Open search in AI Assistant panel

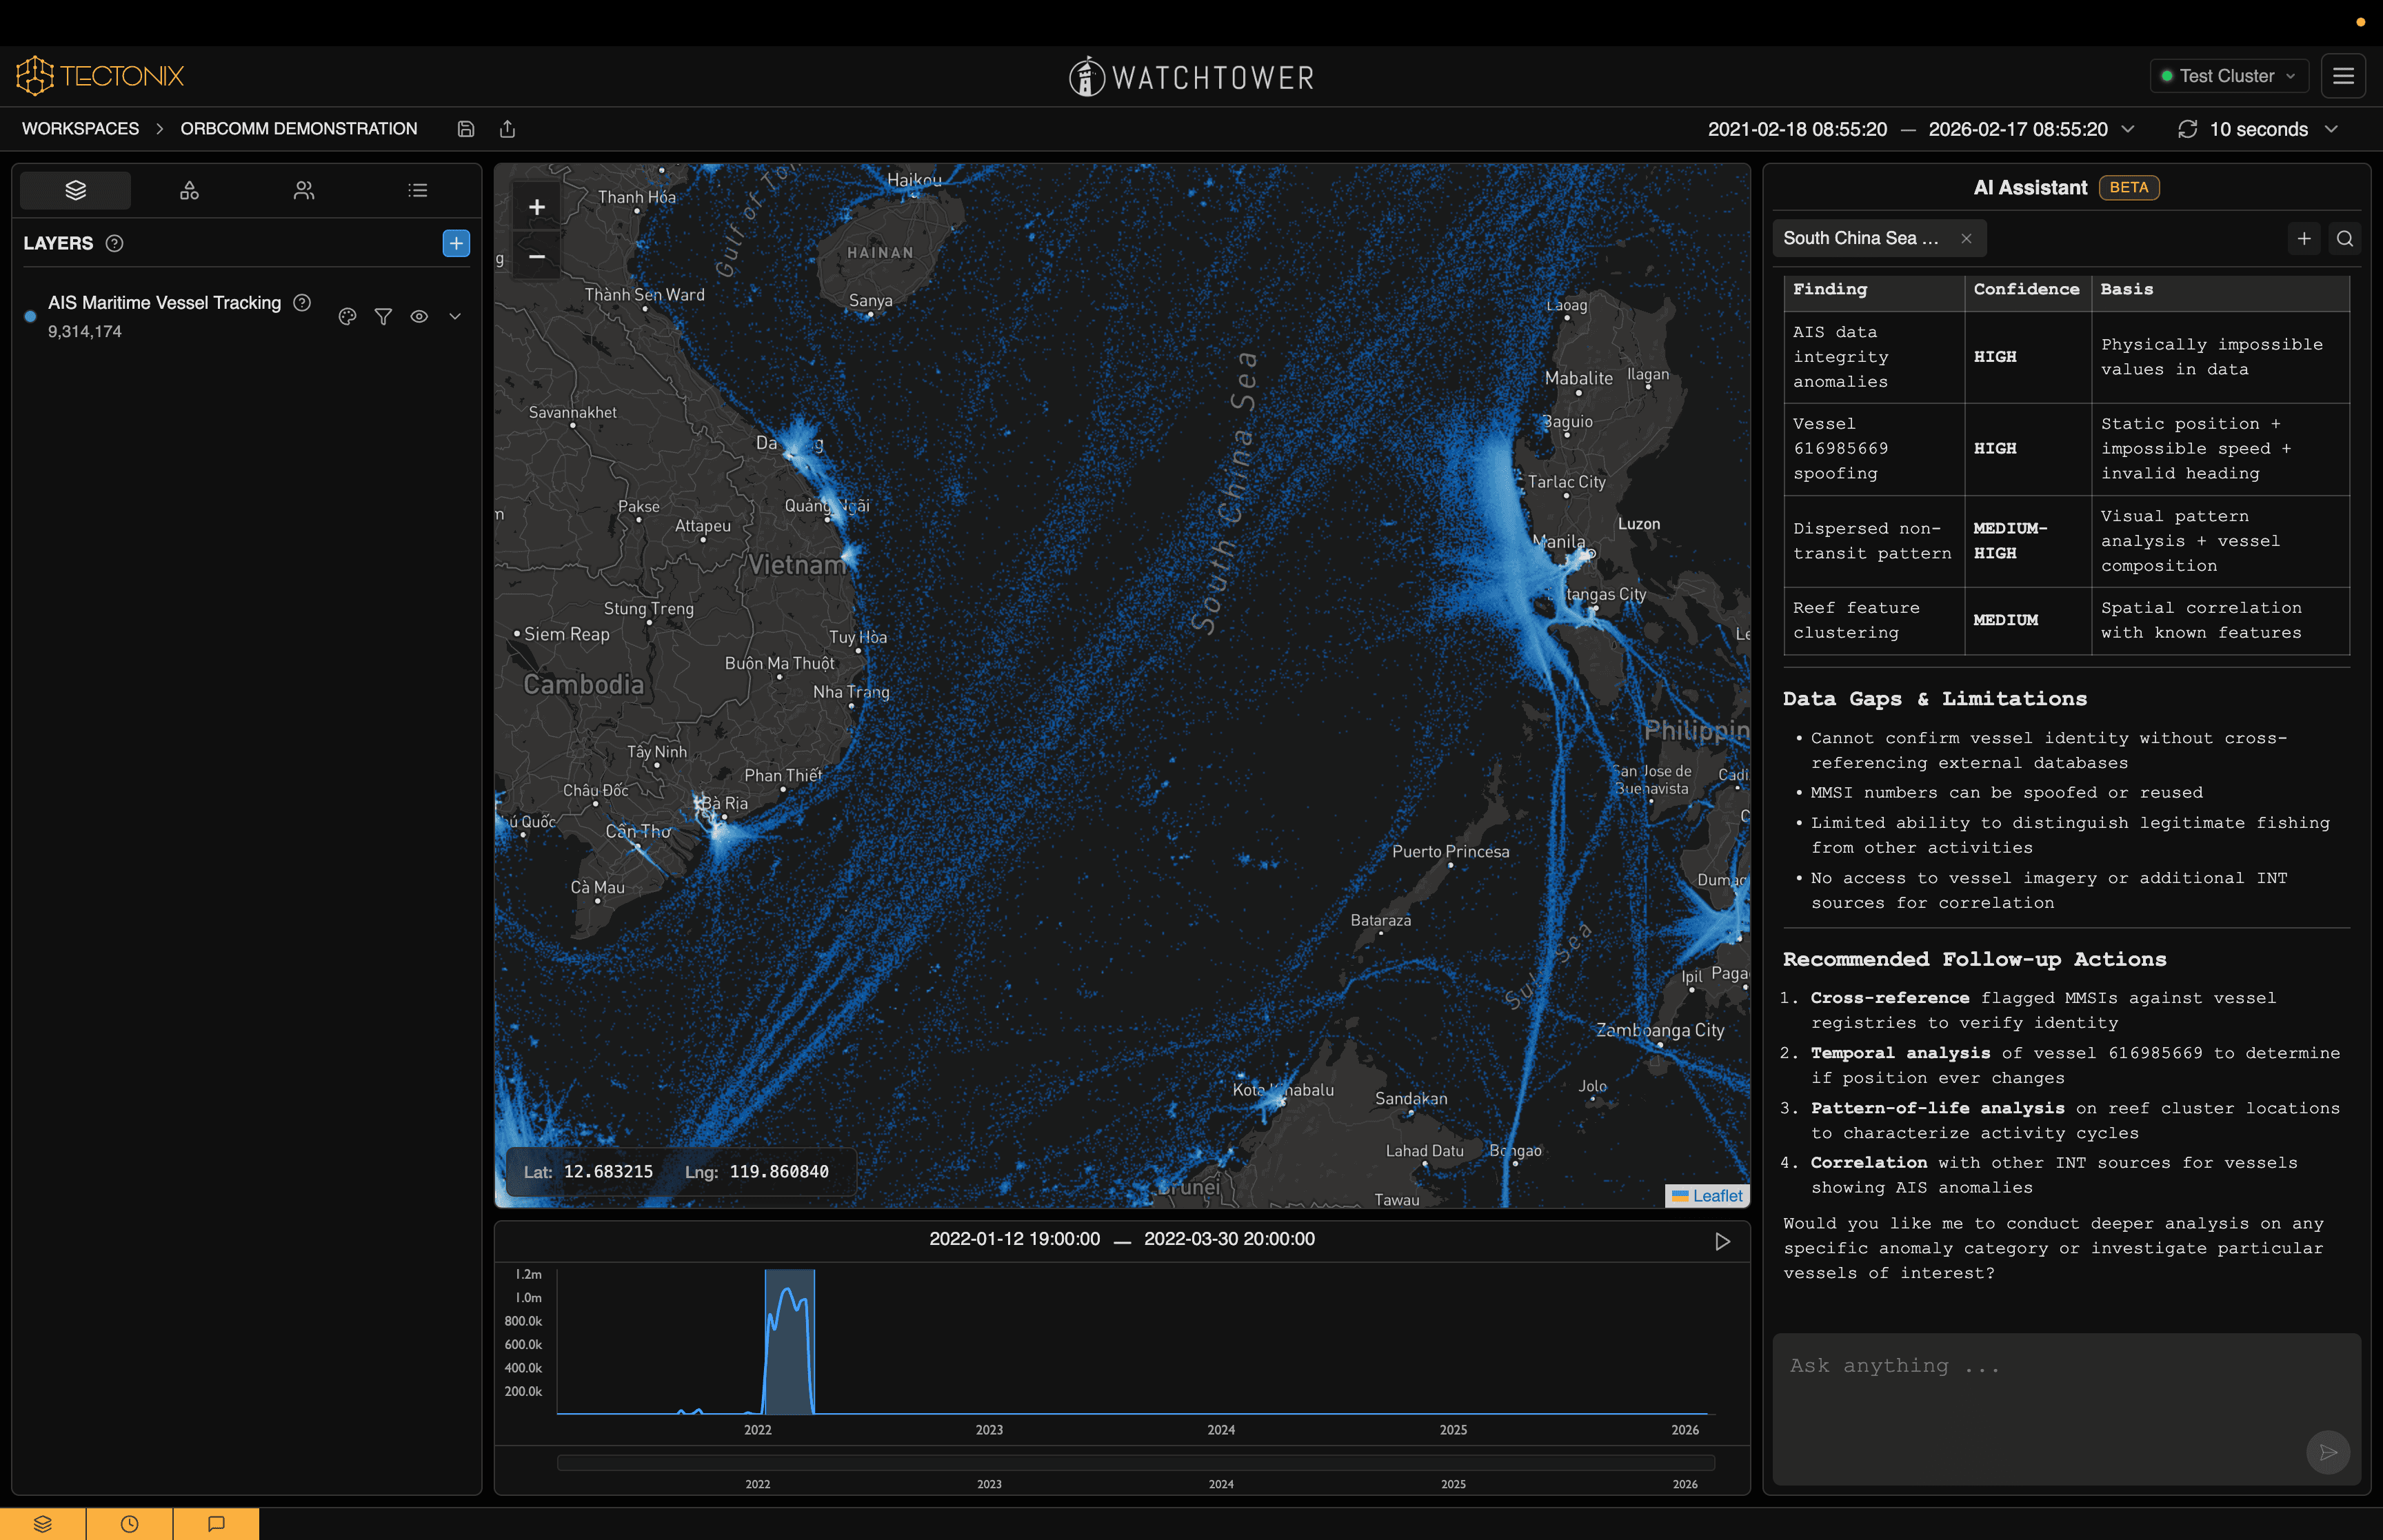(x=2344, y=238)
